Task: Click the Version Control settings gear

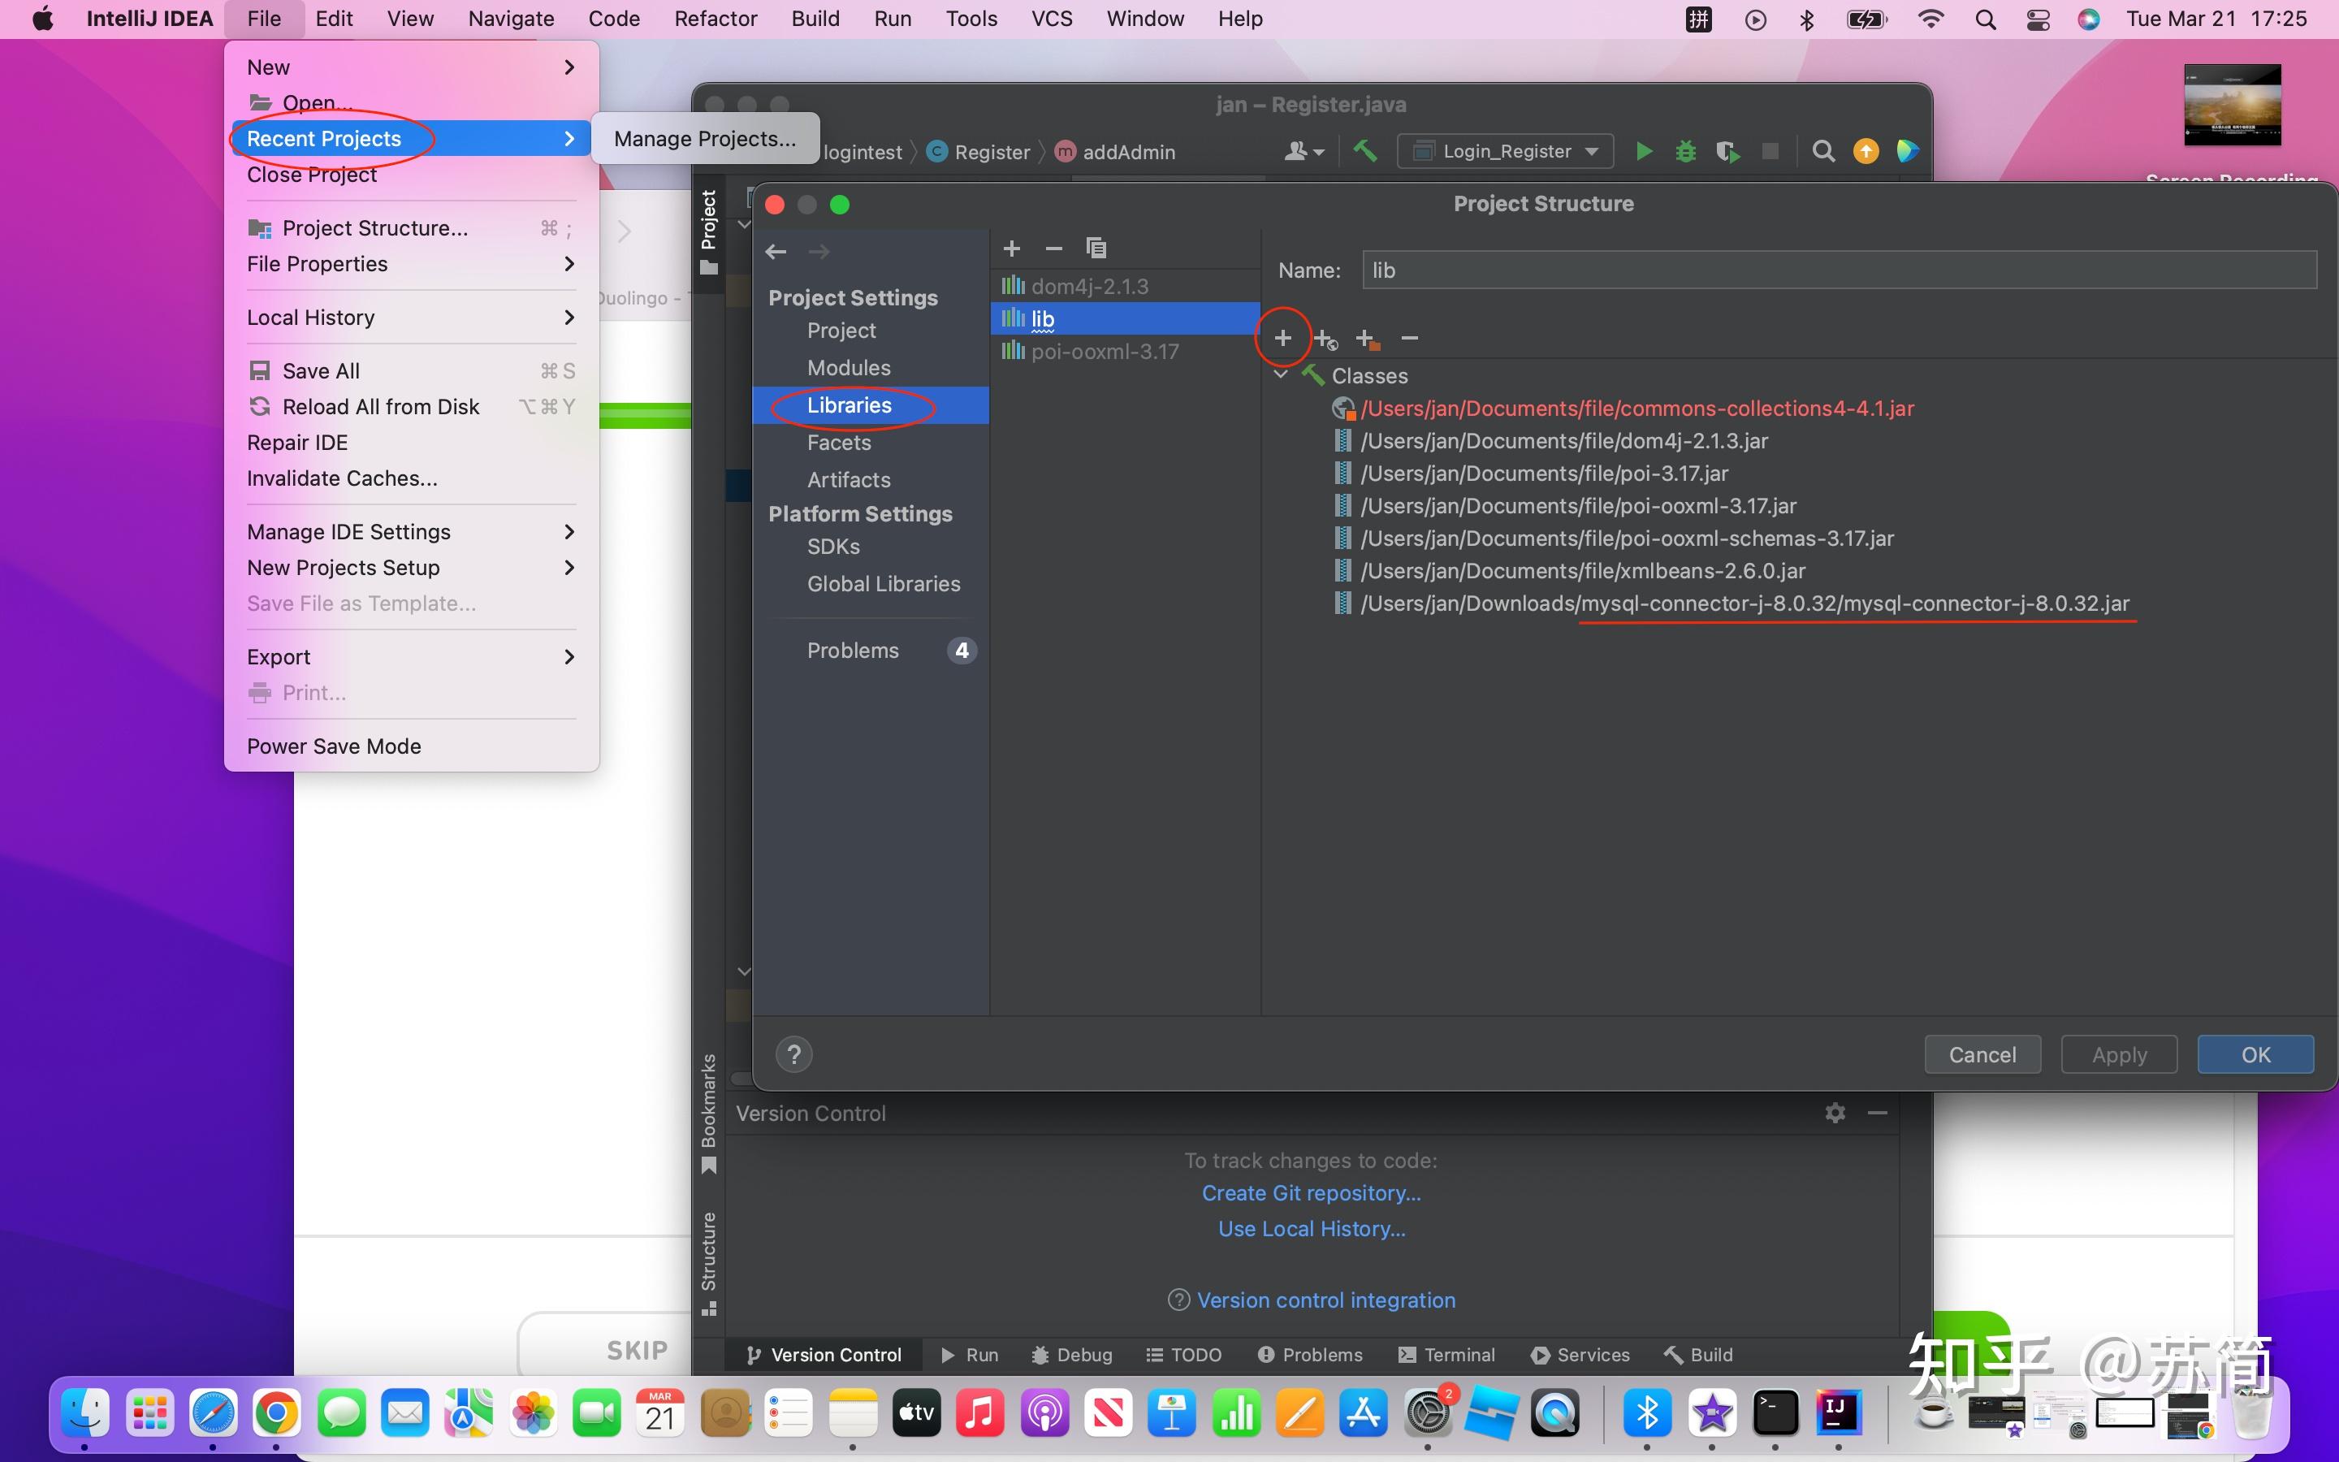Action: 1835,1113
